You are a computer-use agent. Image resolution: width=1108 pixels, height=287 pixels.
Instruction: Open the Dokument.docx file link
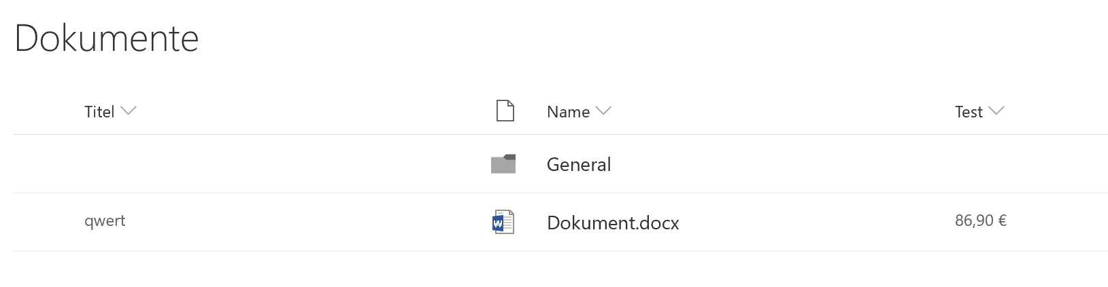(613, 223)
